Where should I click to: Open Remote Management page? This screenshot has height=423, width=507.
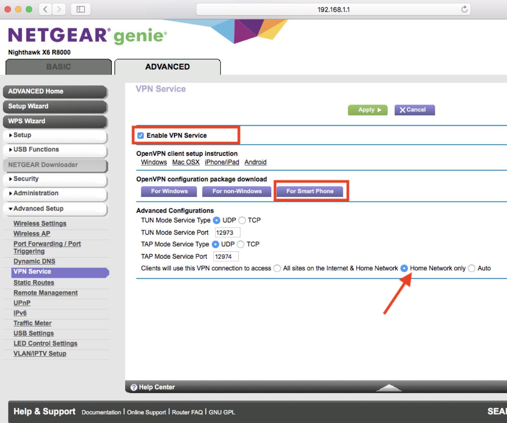click(45, 293)
